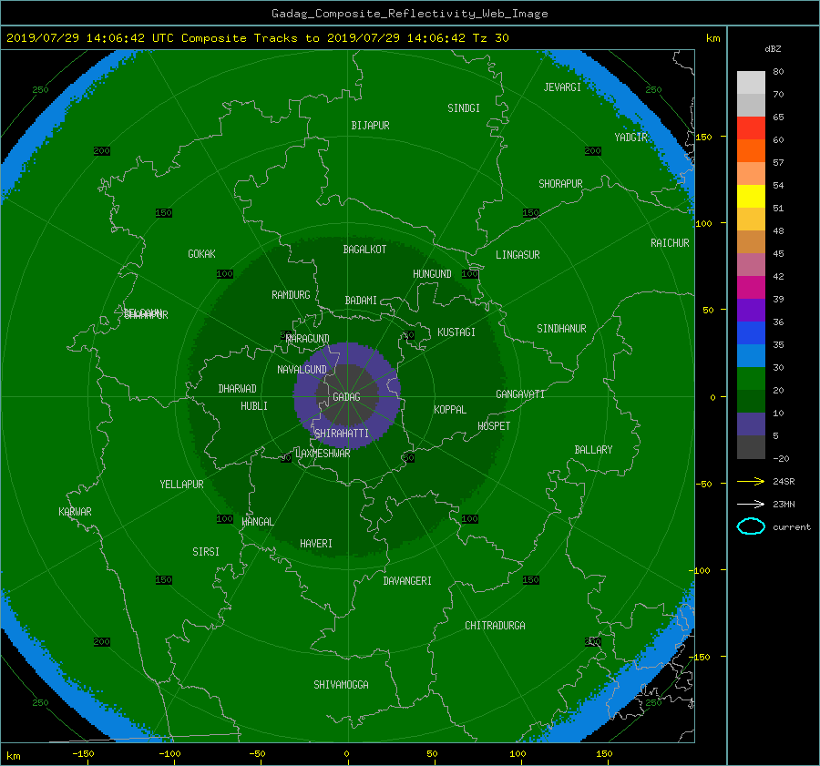The width and height of the screenshot is (820, 766).
Task: Click the RAMDURG city label
Action: [291, 295]
